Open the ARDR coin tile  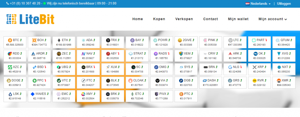pos(39,56)
